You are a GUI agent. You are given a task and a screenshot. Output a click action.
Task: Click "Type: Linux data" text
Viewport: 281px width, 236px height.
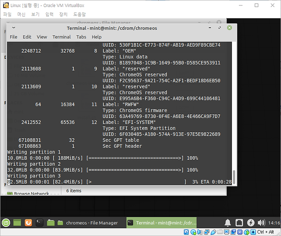125,57
